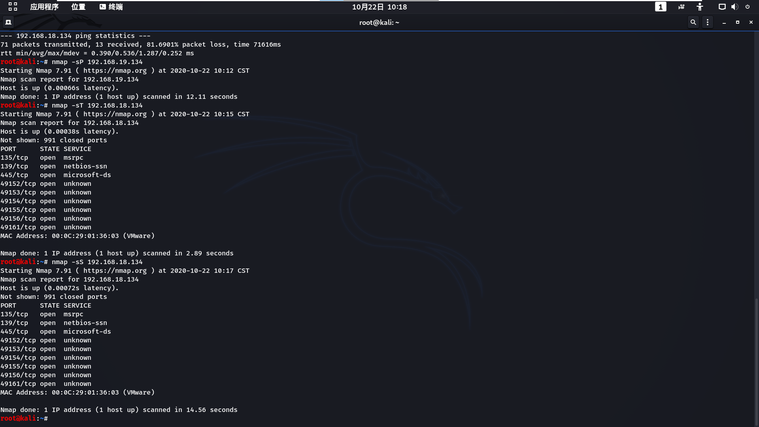The image size is (759, 427).
Task: Click the terminal search magnifier icon
Action: (x=693, y=22)
